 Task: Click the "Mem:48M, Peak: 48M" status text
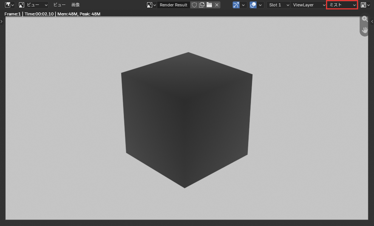(79, 14)
